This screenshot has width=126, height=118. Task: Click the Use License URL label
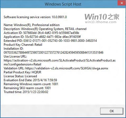pyautogui.click(x=15, y=57)
